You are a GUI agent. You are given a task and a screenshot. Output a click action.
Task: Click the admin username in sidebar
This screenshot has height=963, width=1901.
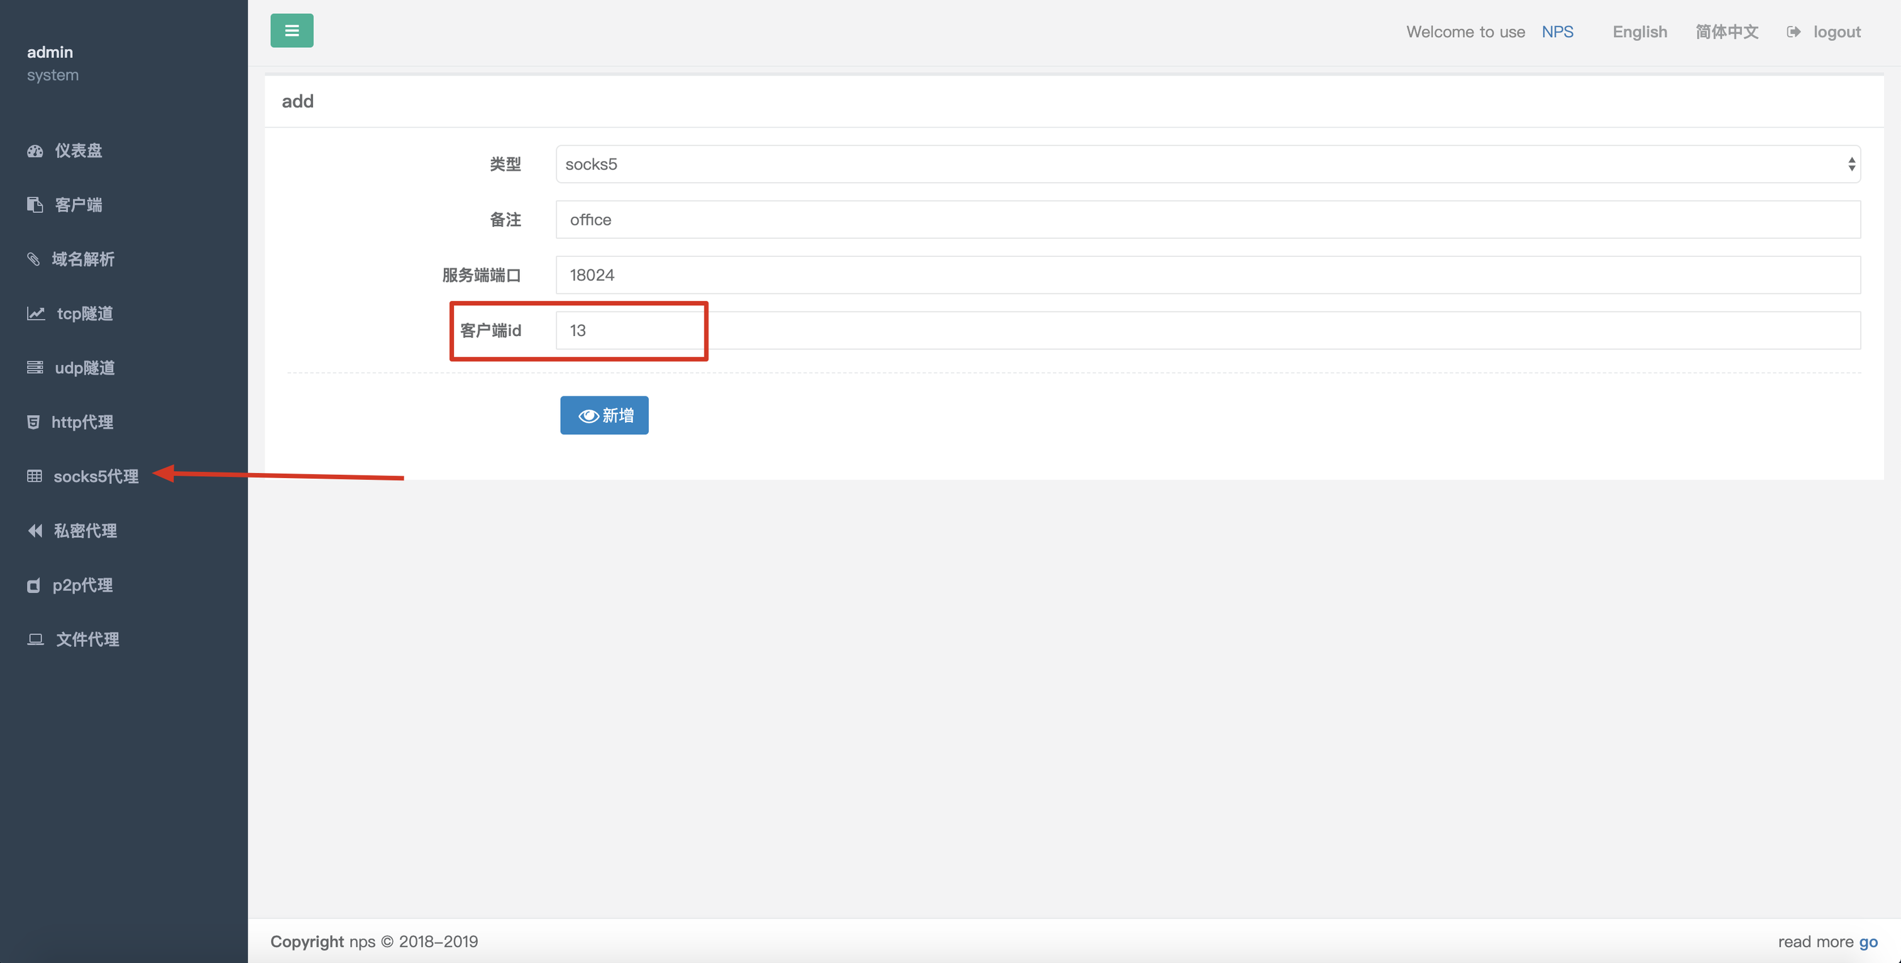pos(50,52)
